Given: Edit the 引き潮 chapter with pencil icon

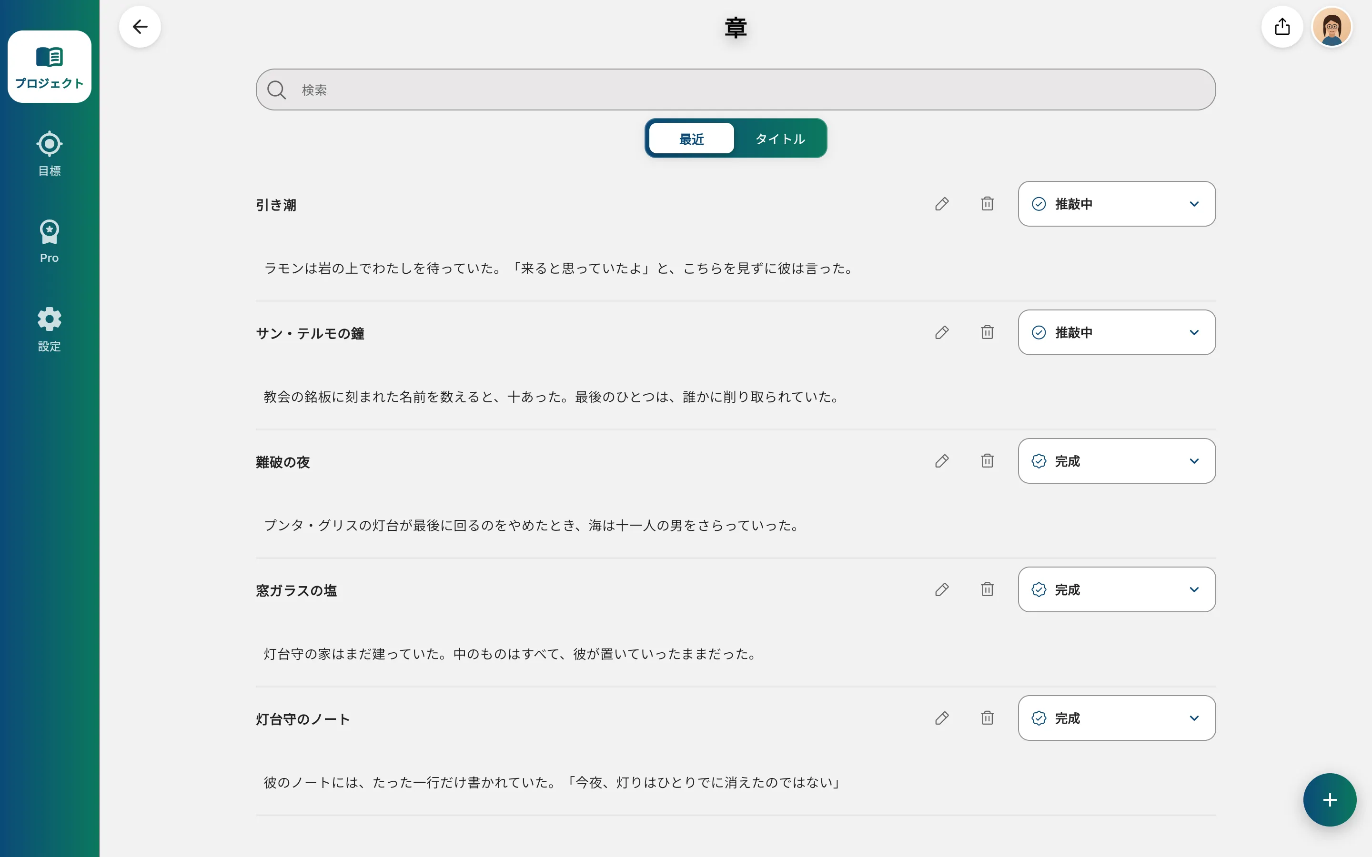Looking at the screenshot, I should 942,204.
